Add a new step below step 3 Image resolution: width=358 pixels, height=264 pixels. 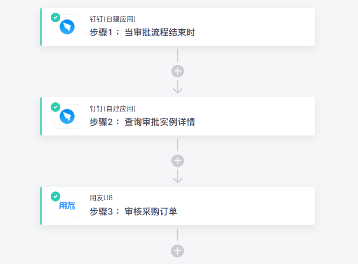click(177, 251)
